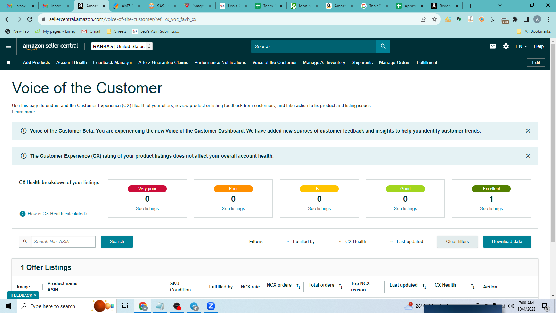Sort by Total orders column arrows
The width and height of the screenshot is (556, 313).
(341, 286)
